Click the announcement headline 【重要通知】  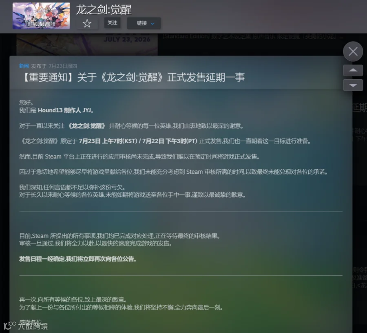[x=132, y=77]
